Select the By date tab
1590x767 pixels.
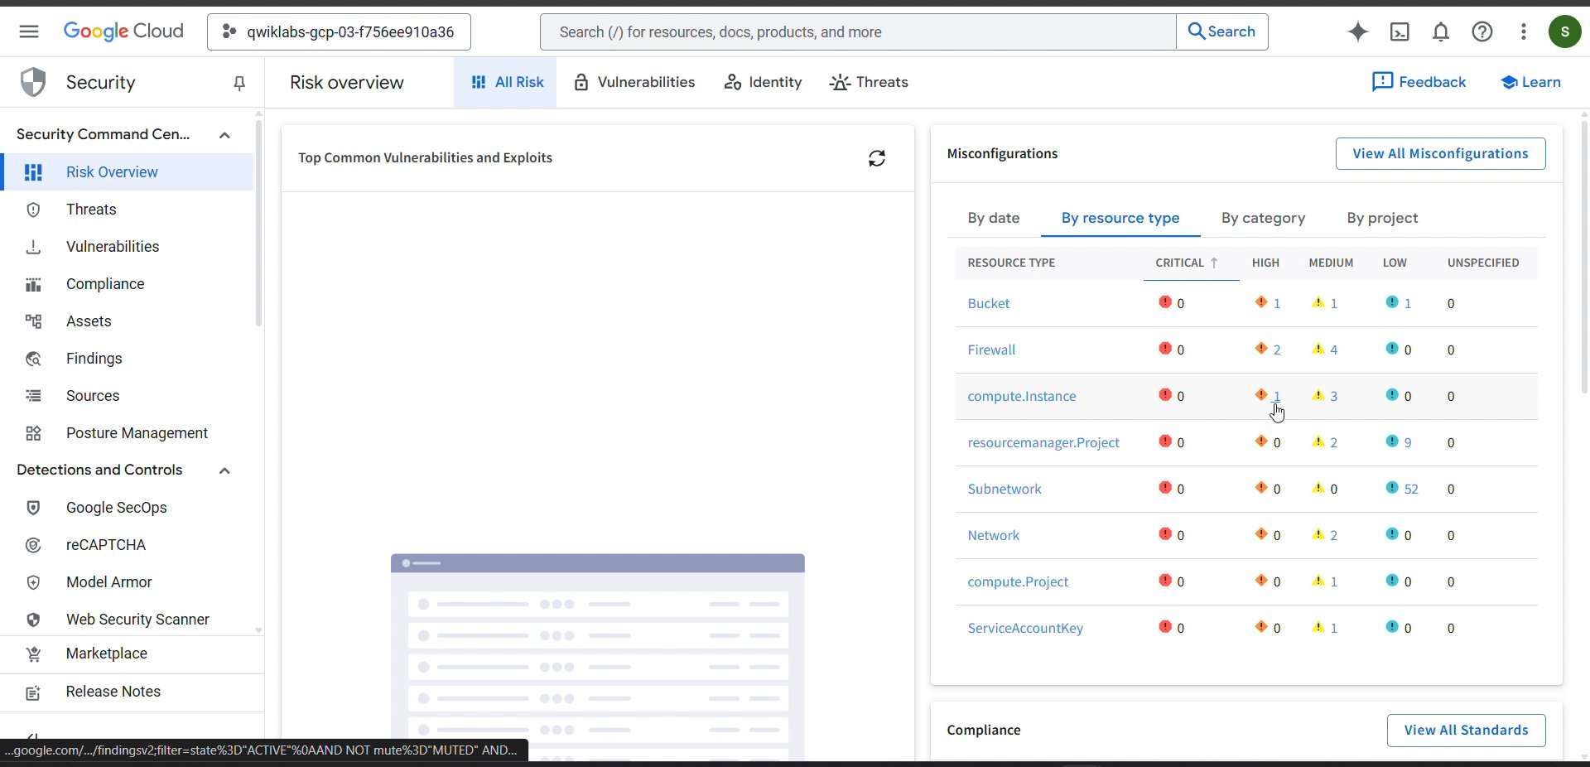click(994, 218)
